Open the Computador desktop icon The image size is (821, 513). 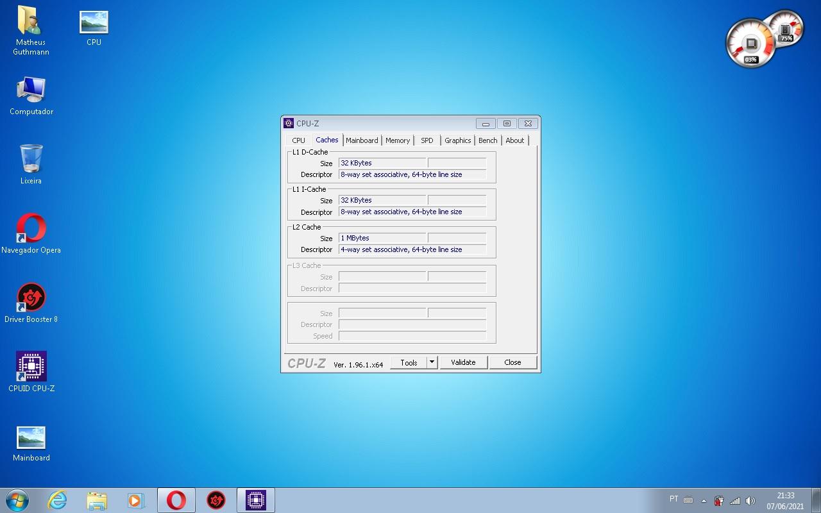(31, 96)
